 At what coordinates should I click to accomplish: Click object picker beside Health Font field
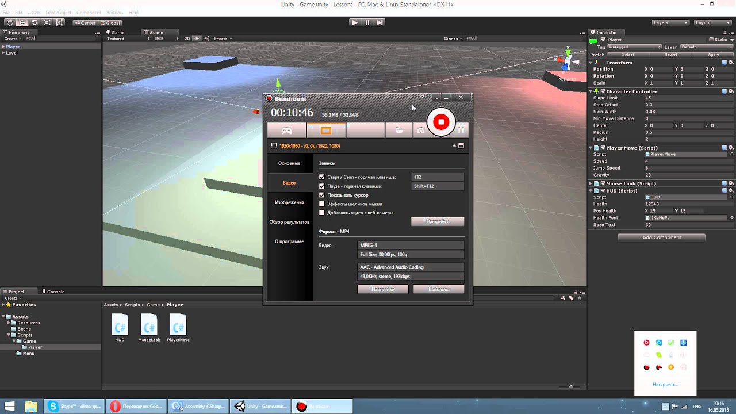click(731, 218)
